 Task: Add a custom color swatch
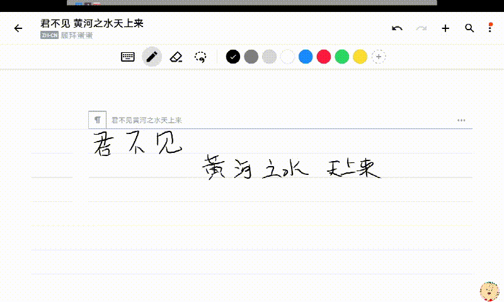(379, 57)
